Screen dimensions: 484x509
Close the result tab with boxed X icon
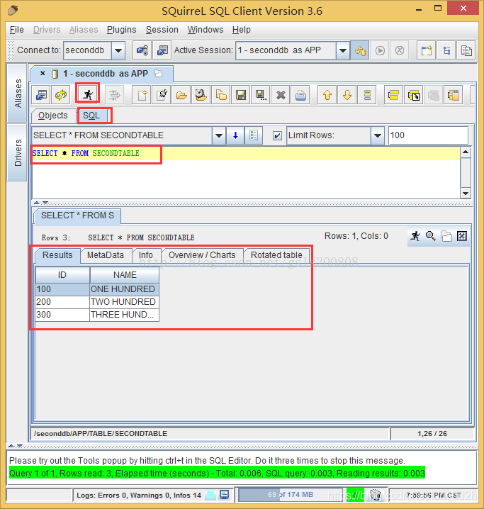(x=462, y=236)
